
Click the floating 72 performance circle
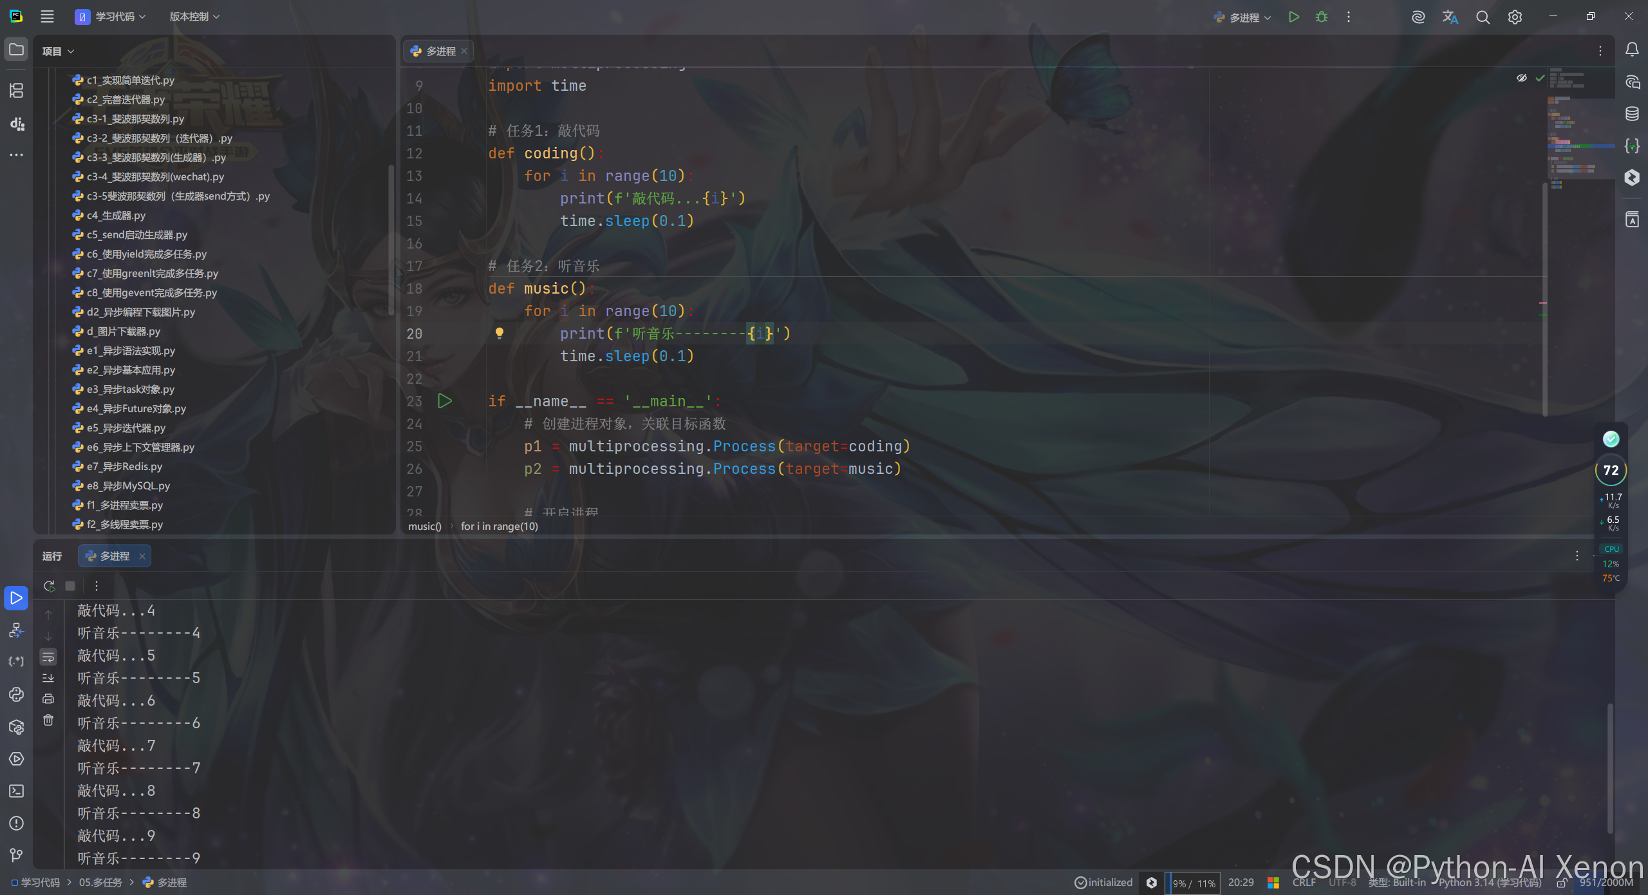(1611, 471)
